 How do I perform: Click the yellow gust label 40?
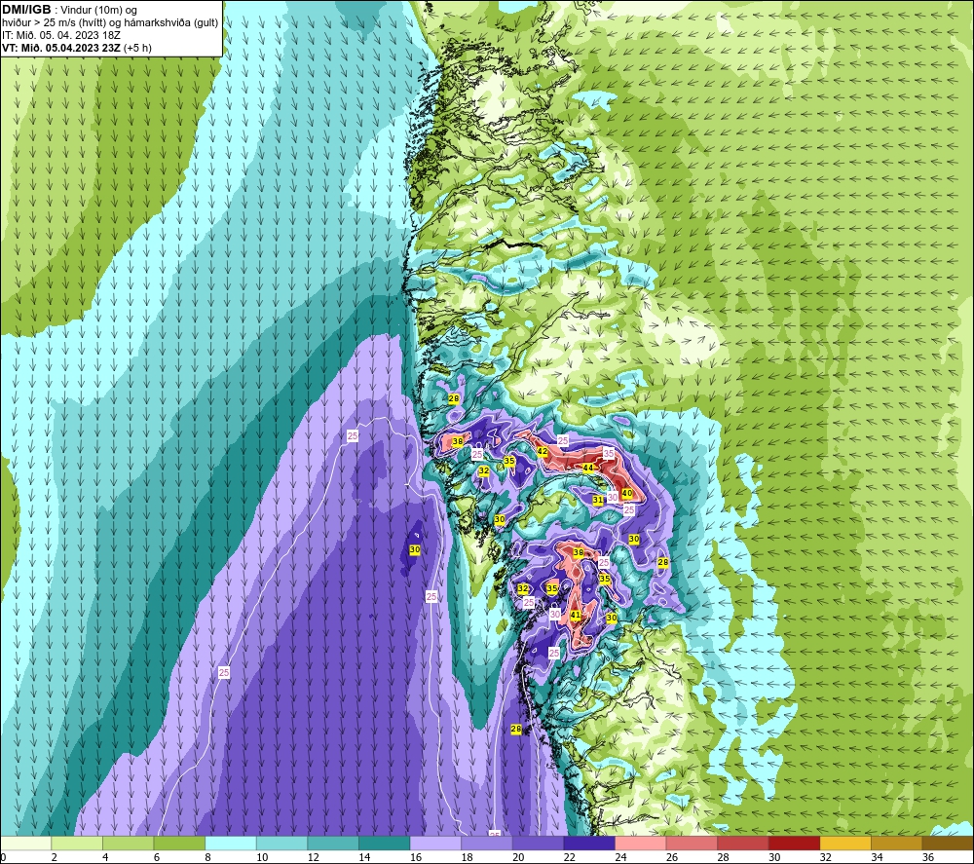coord(627,493)
